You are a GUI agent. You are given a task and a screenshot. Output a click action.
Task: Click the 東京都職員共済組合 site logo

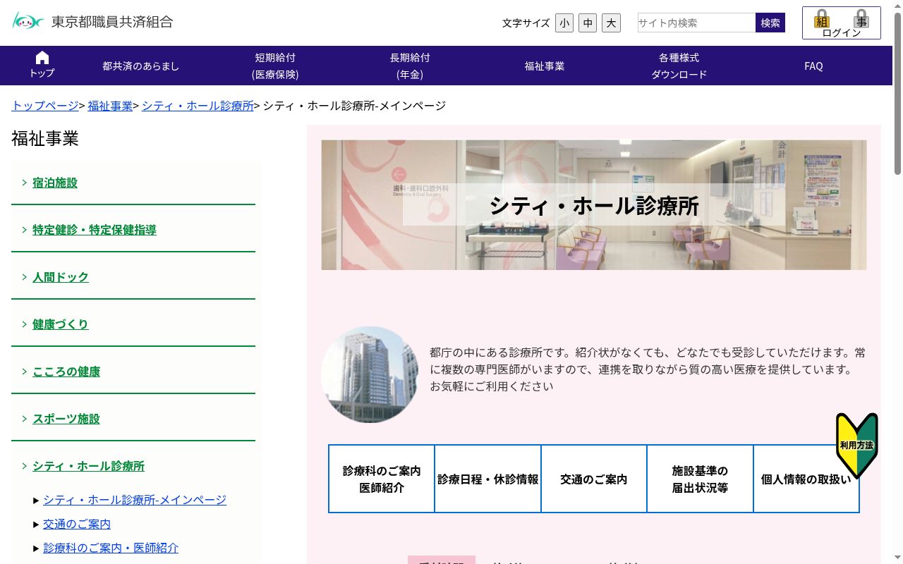point(92,21)
